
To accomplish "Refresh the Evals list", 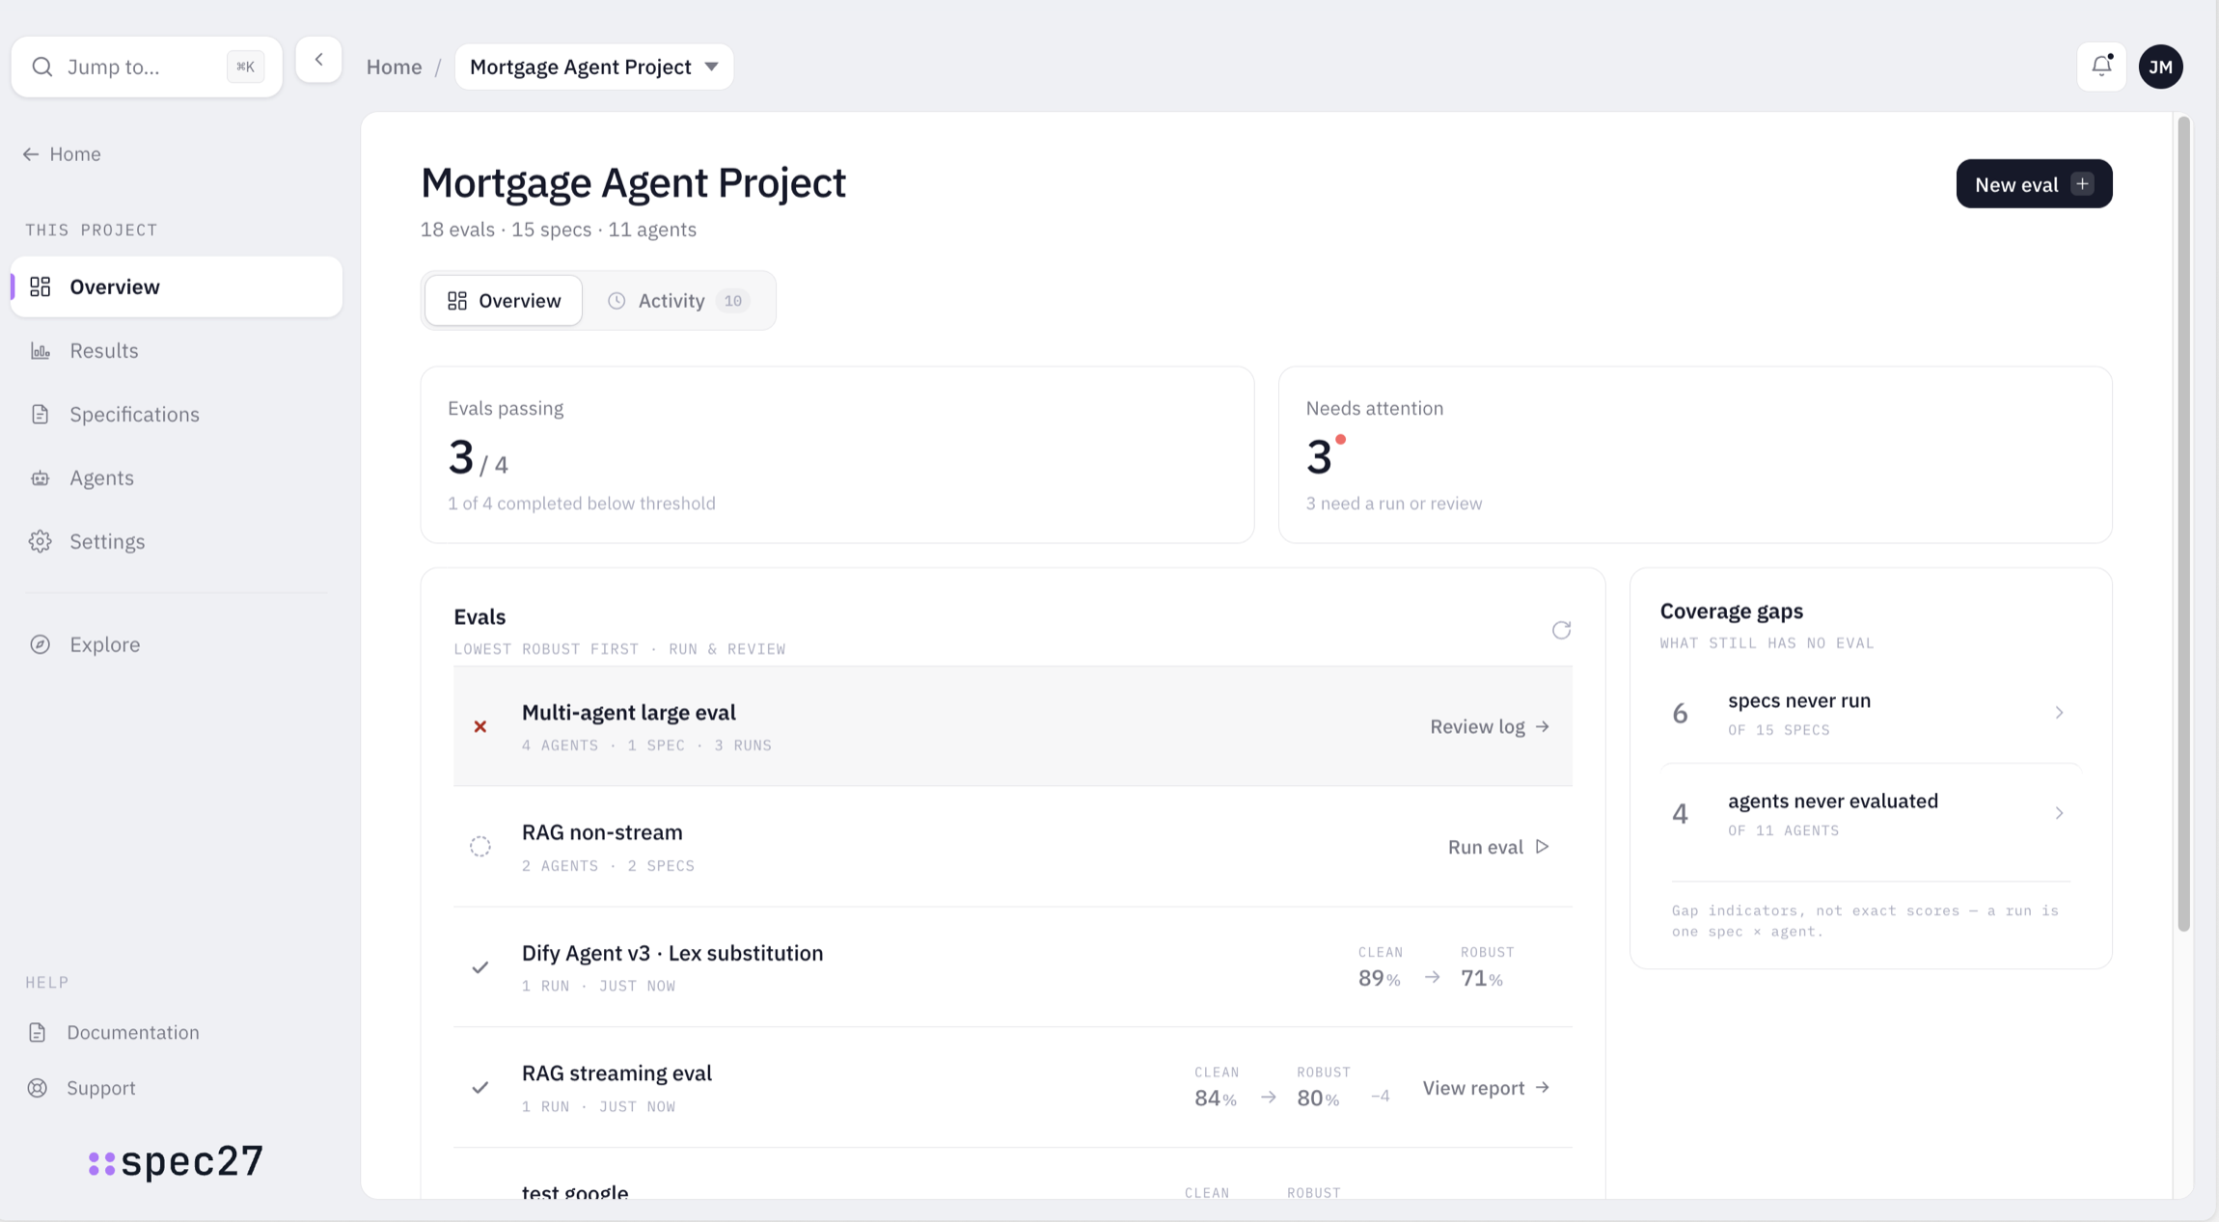I will click(x=1561, y=630).
